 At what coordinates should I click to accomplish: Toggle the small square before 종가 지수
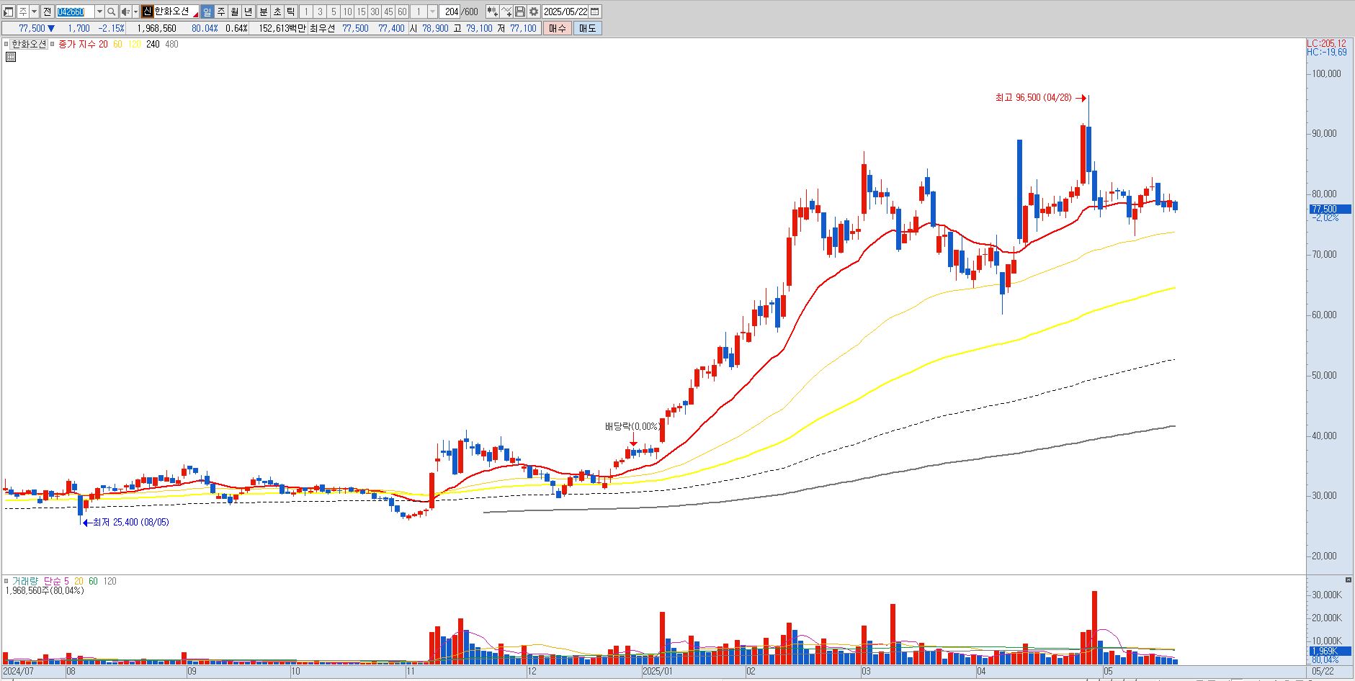(x=53, y=44)
